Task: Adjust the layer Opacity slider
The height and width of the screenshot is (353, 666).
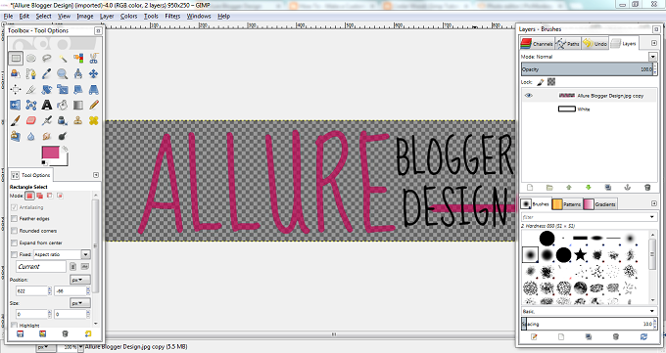Action: coord(587,69)
